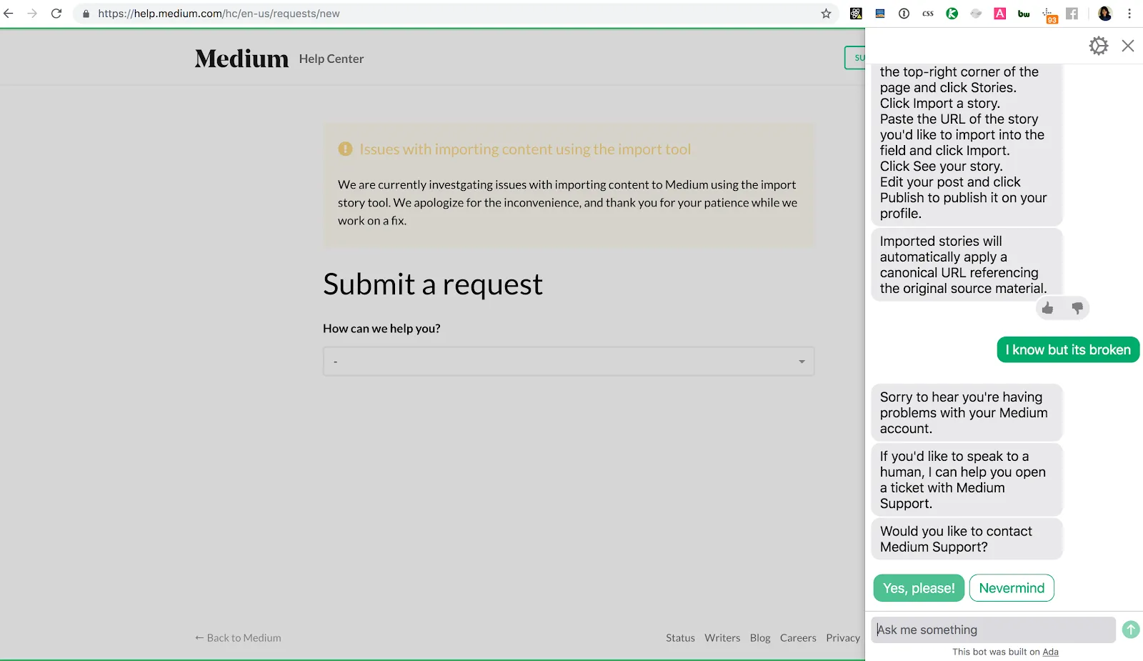Click the site lock icon in address bar
The height and width of the screenshot is (661, 1143).
click(86, 14)
